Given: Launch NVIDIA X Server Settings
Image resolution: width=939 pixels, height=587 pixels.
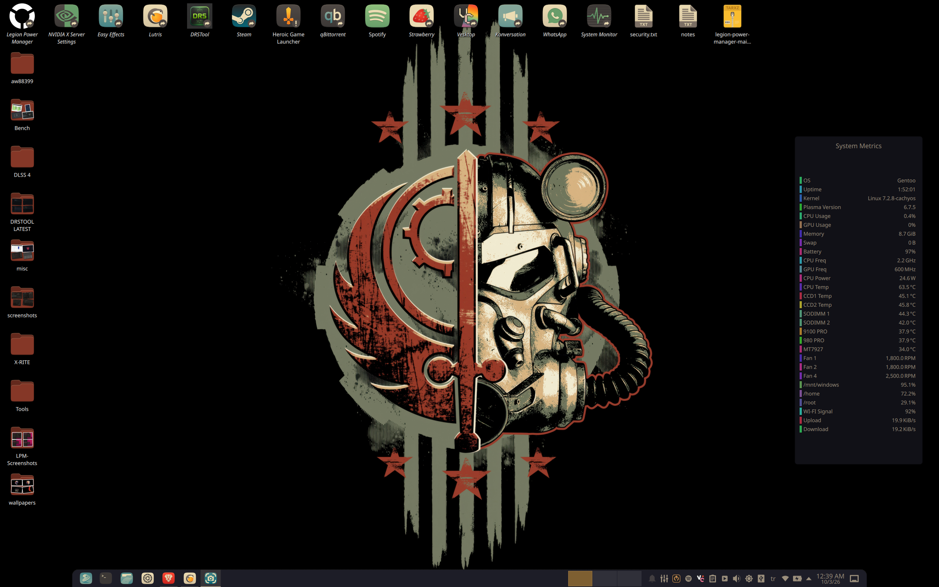Looking at the screenshot, I should [x=66, y=16].
